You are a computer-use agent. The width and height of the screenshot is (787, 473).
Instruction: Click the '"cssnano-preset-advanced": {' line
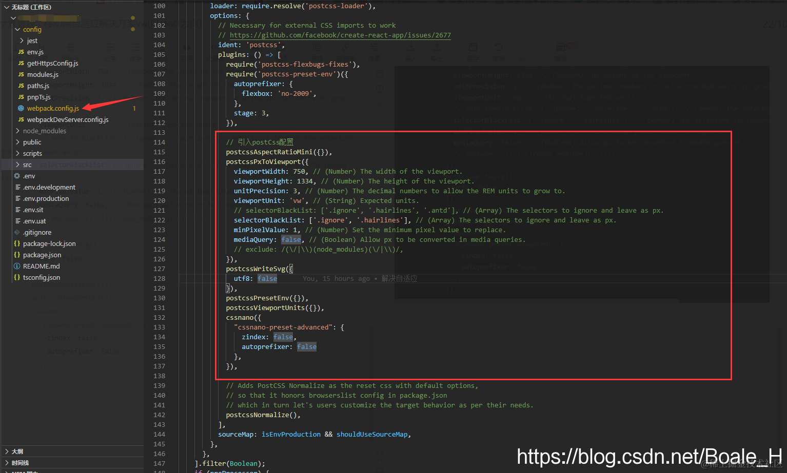(289, 327)
